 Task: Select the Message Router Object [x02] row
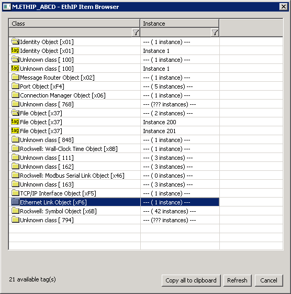click(x=114, y=77)
